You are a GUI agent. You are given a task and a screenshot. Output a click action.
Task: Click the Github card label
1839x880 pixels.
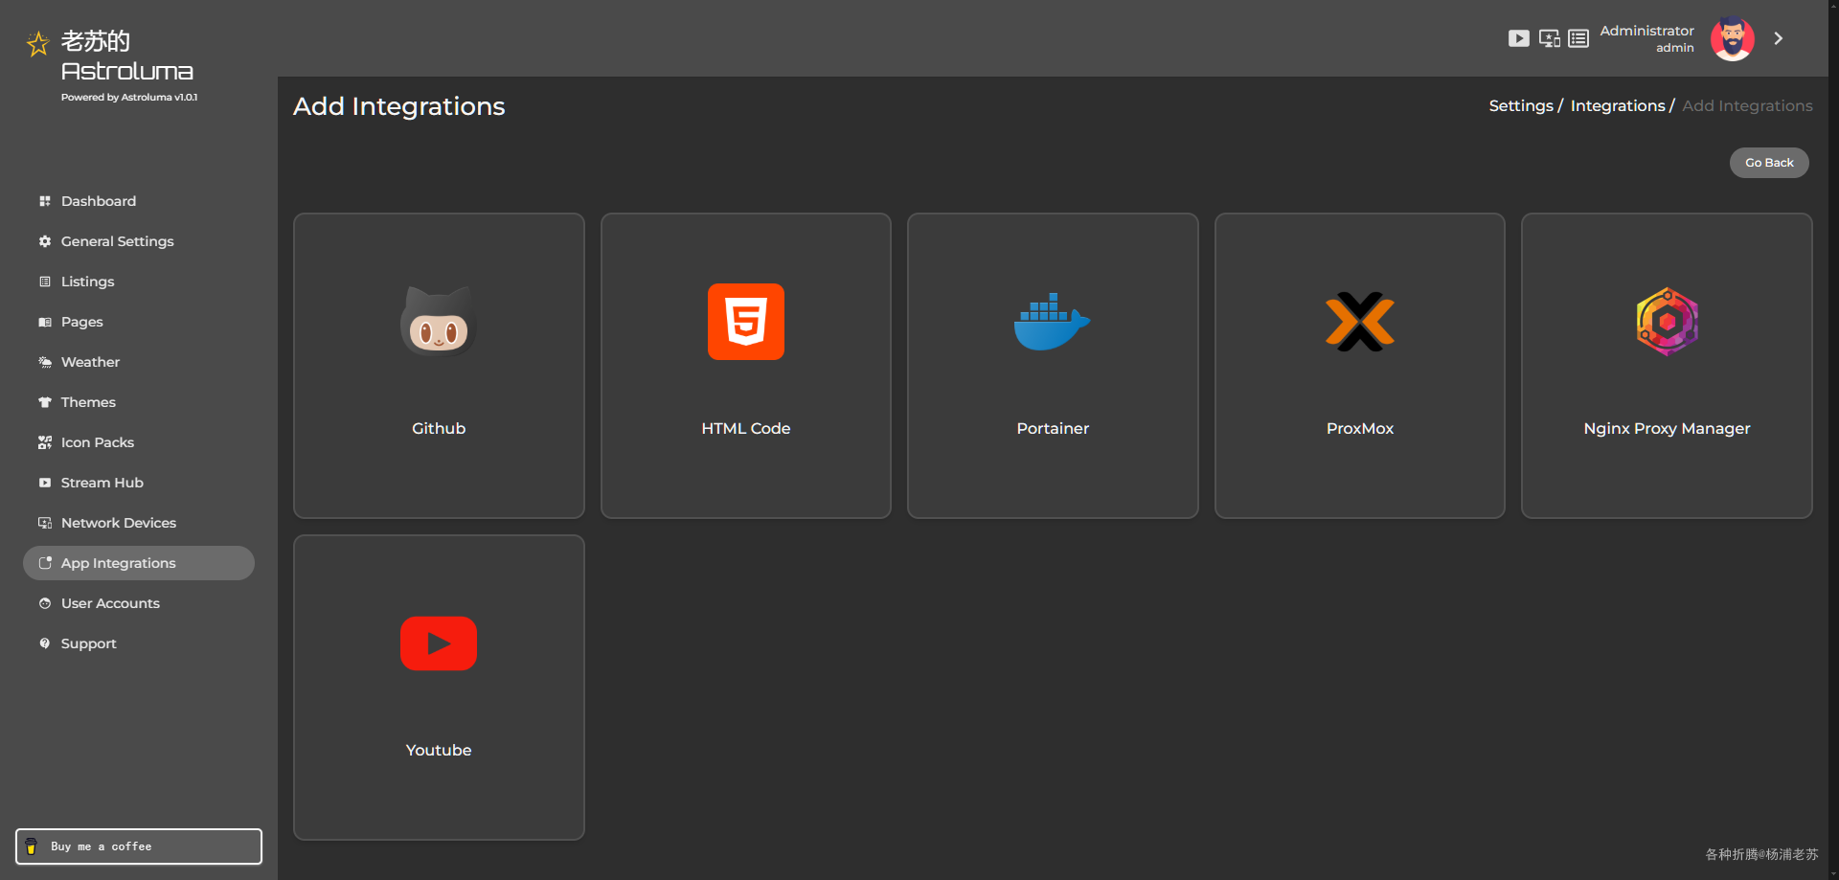click(439, 428)
